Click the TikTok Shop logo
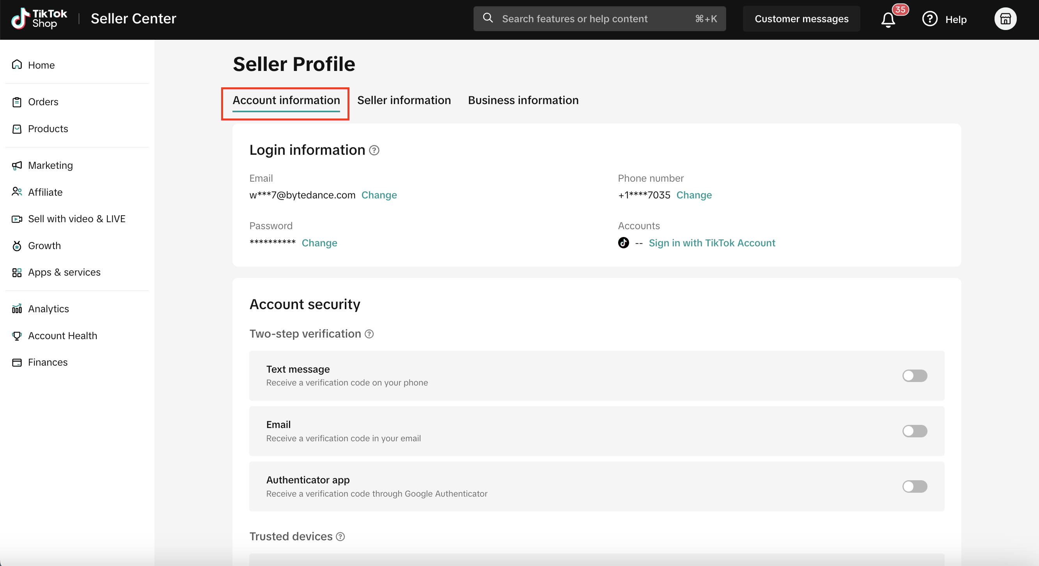 (x=39, y=19)
